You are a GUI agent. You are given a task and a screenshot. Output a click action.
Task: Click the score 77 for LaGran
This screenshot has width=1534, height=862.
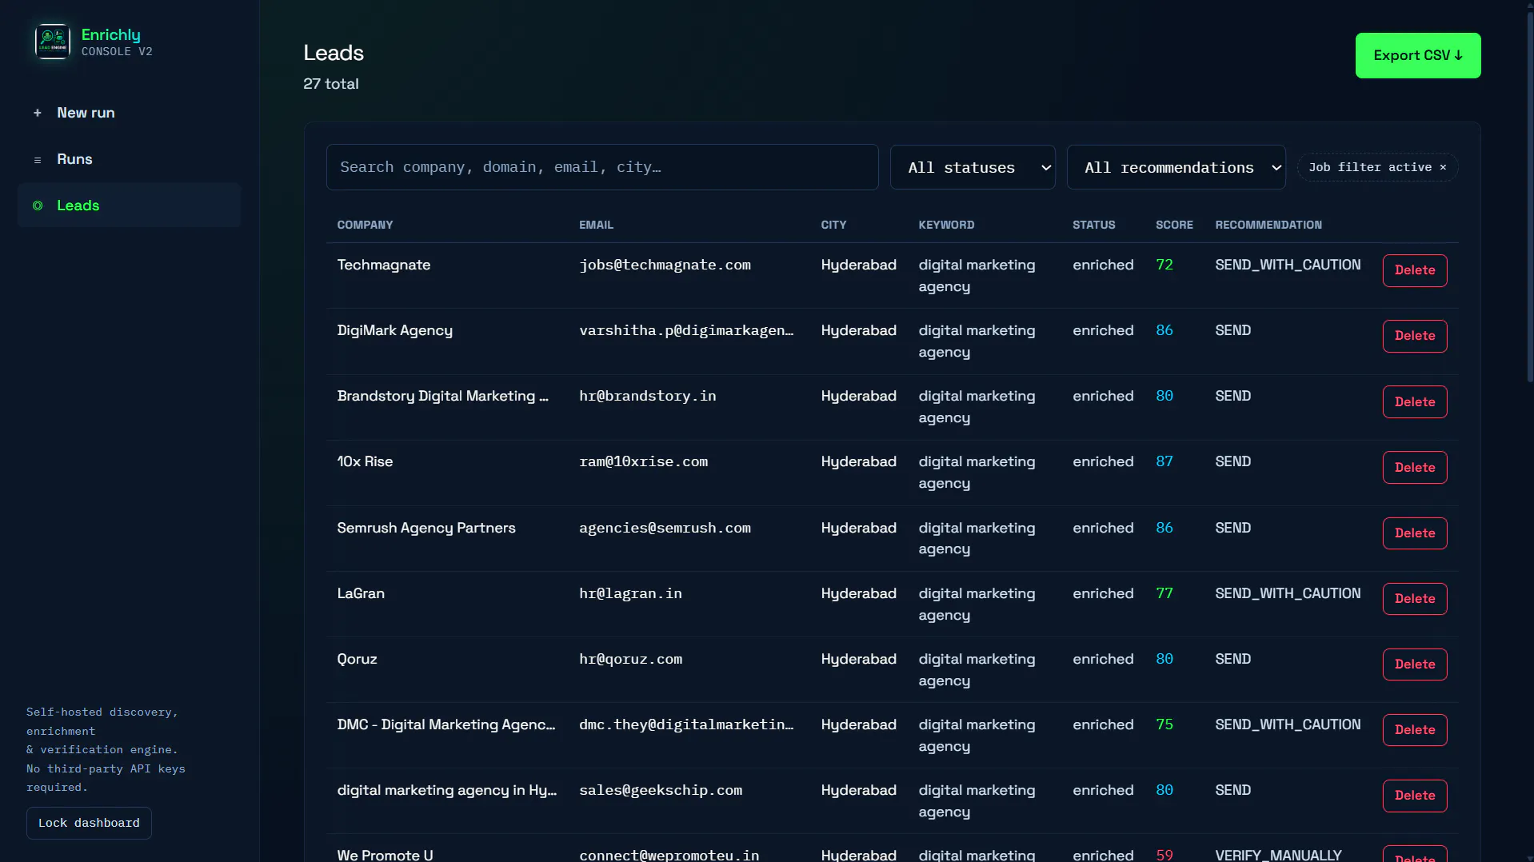[x=1164, y=593]
